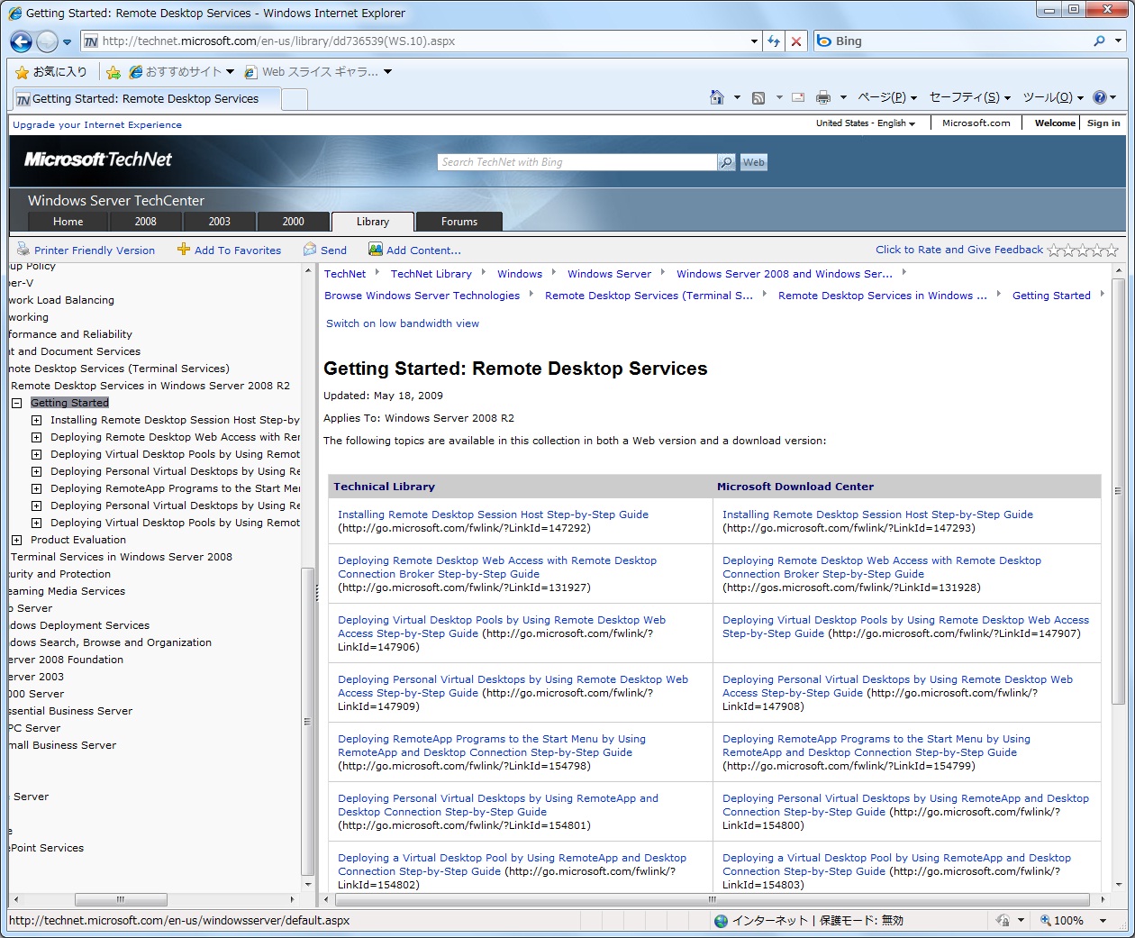Open the Help question mark icon

[1100, 97]
